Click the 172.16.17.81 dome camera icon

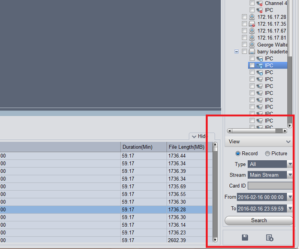tap(252, 38)
